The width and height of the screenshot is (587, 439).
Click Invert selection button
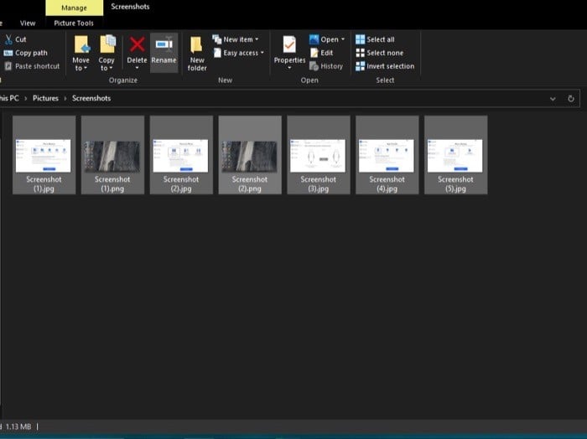point(384,66)
